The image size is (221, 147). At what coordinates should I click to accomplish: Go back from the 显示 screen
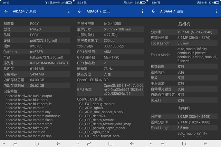coord(80,11)
